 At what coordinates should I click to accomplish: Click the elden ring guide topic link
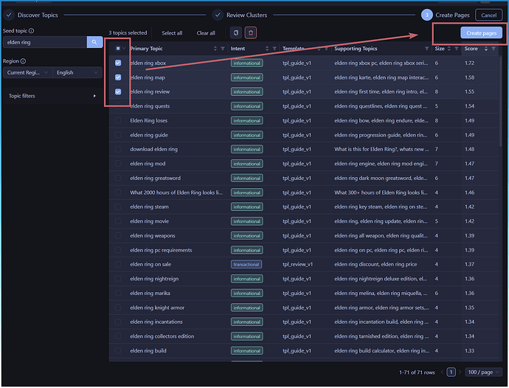(149, 135)
